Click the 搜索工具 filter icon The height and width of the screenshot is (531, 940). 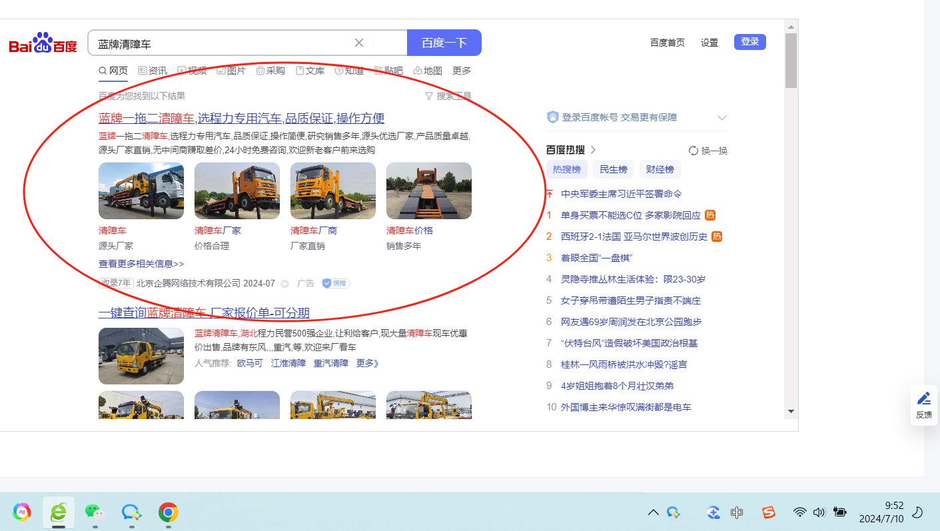429,96
